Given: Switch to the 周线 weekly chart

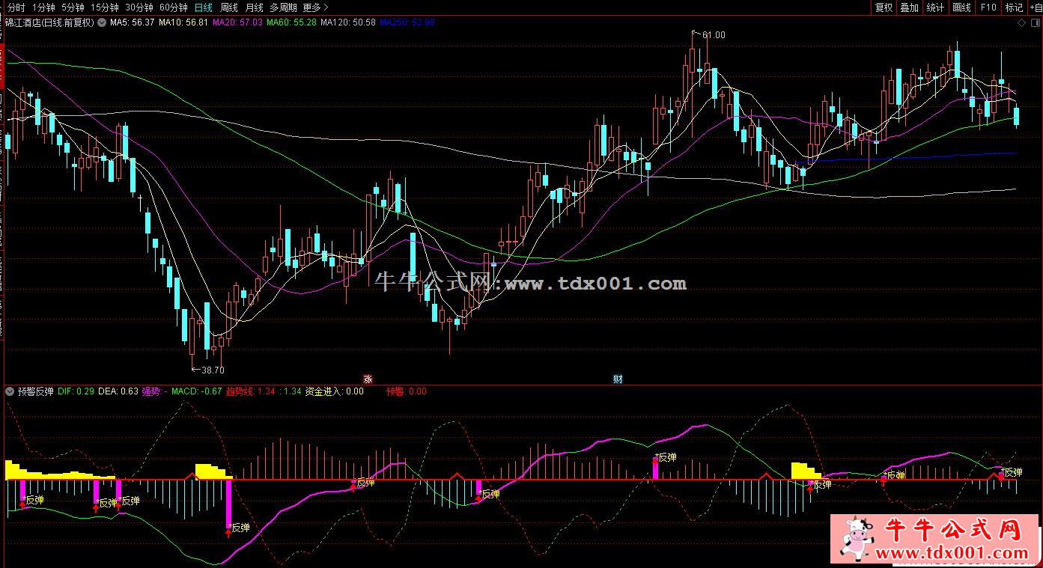Looking at the screenshot, I should click(x=229, y=7).
